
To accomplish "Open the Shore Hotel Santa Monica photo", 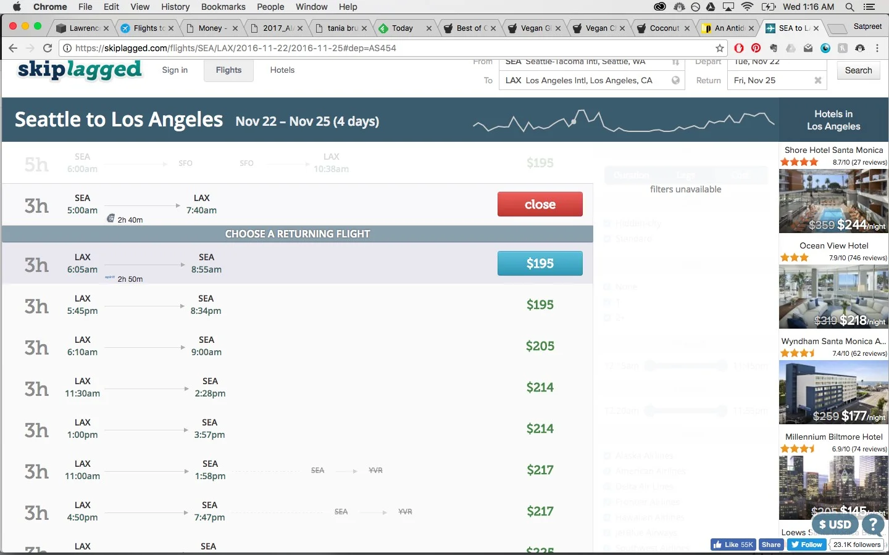I will coord(833,200).
